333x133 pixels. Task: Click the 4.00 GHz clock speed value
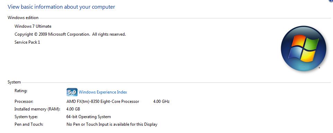click(161, 101)
